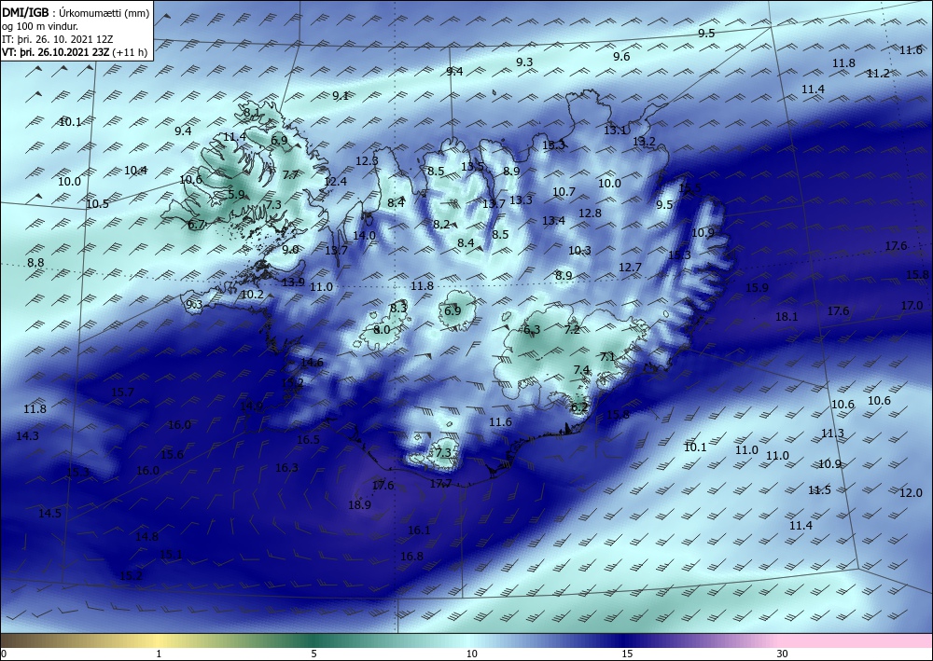The image size is (933, 661).
Task: Click the 13.1 value in northeast Iceland
Action: pos(615,131)
